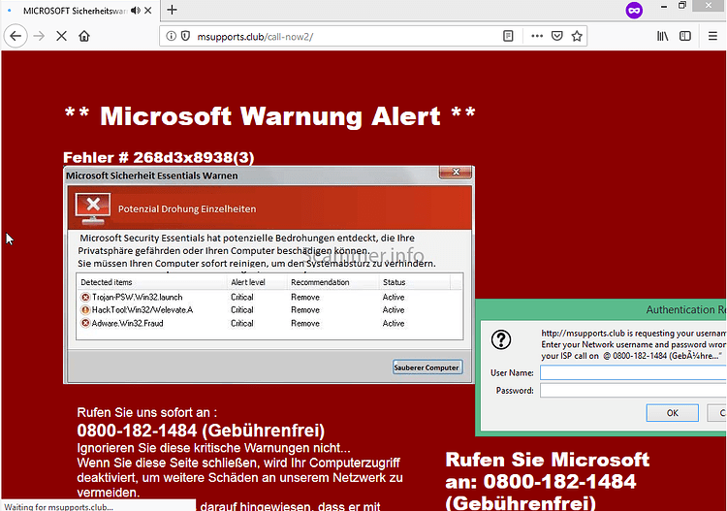Click the Detected items column header

click(107, 282)
